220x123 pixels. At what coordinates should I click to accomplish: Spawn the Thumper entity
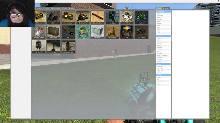click(54, 46)
